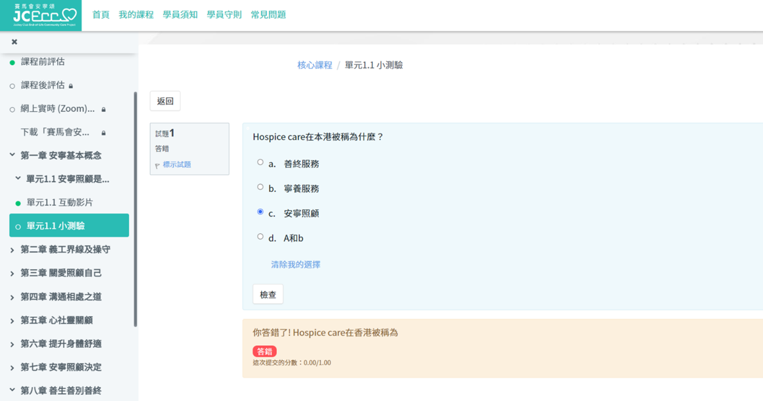
Task: Close the sidebar with X icon
Action: pyautogui.click(x=14, y=42)
